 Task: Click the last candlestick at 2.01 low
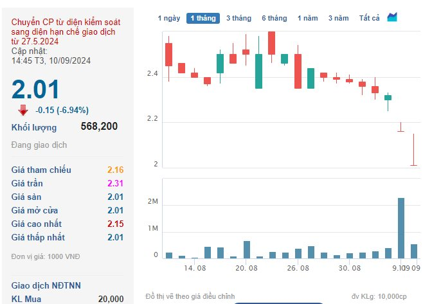coord(413,150)
